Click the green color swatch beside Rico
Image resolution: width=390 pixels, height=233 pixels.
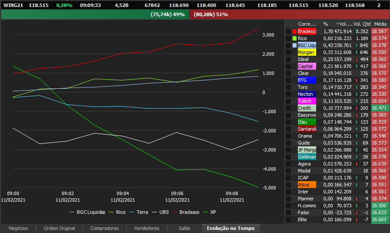294,38
